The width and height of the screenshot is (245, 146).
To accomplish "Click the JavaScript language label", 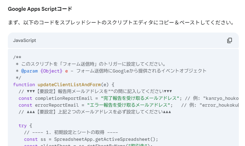I will tap(24, 41).
